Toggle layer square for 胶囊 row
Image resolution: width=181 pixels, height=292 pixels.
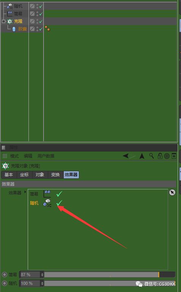click(x=32, y=29)
